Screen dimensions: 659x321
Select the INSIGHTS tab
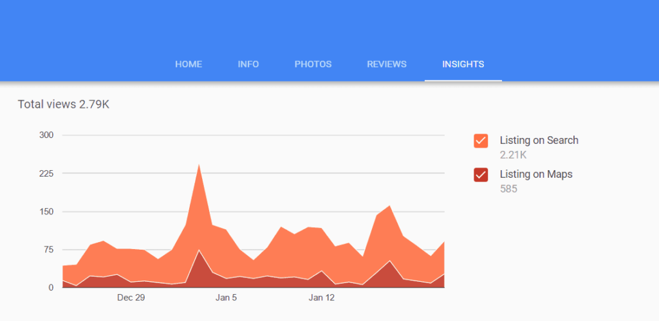[x=463, y=65]
